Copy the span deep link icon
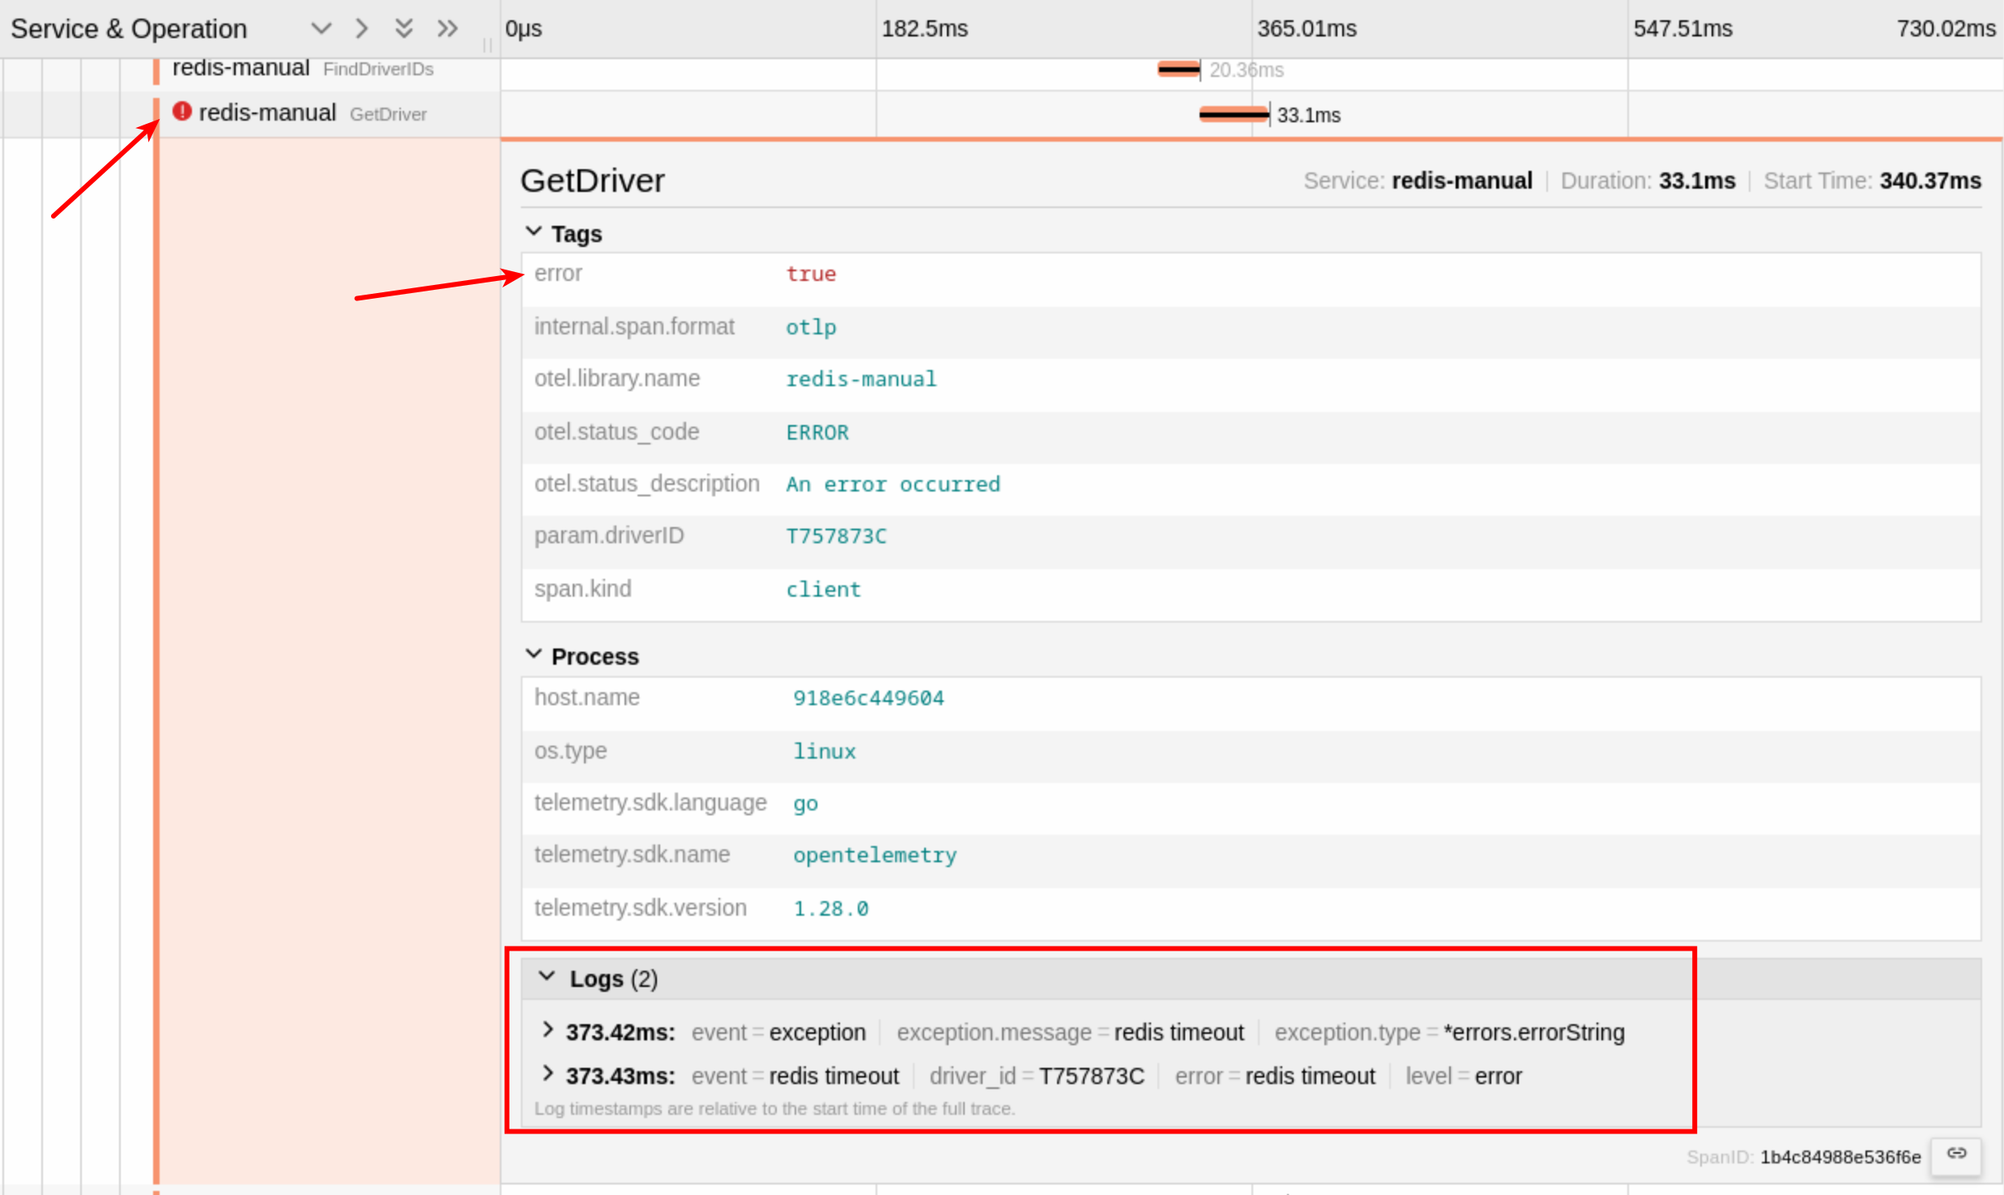Viewport: 2004px width, 1195px height. click(x=1956, y=1155)
